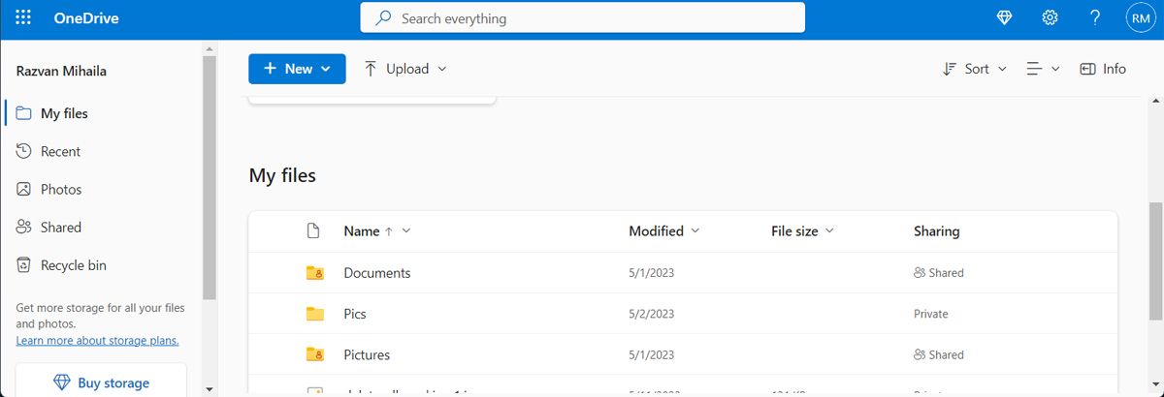Click into the Search everything box
The image size is (1164, 397).
583,17
